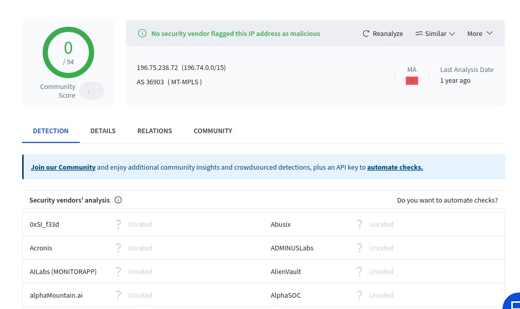520x309 pixels.
Task: Switch to the DETECTION tab
Action: 51,131
